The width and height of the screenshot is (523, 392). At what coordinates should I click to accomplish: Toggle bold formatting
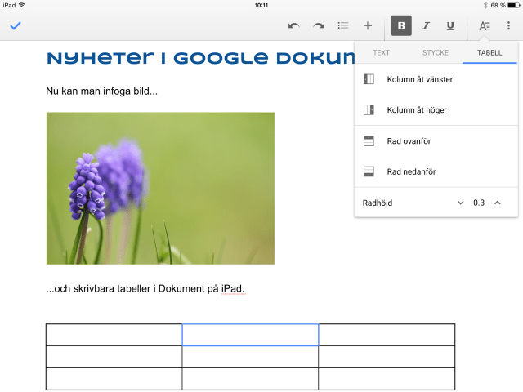coord(401,25)
